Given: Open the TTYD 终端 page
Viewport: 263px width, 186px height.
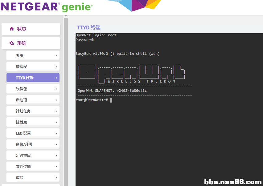Looking at the screenshot, I should pos(33,78).
